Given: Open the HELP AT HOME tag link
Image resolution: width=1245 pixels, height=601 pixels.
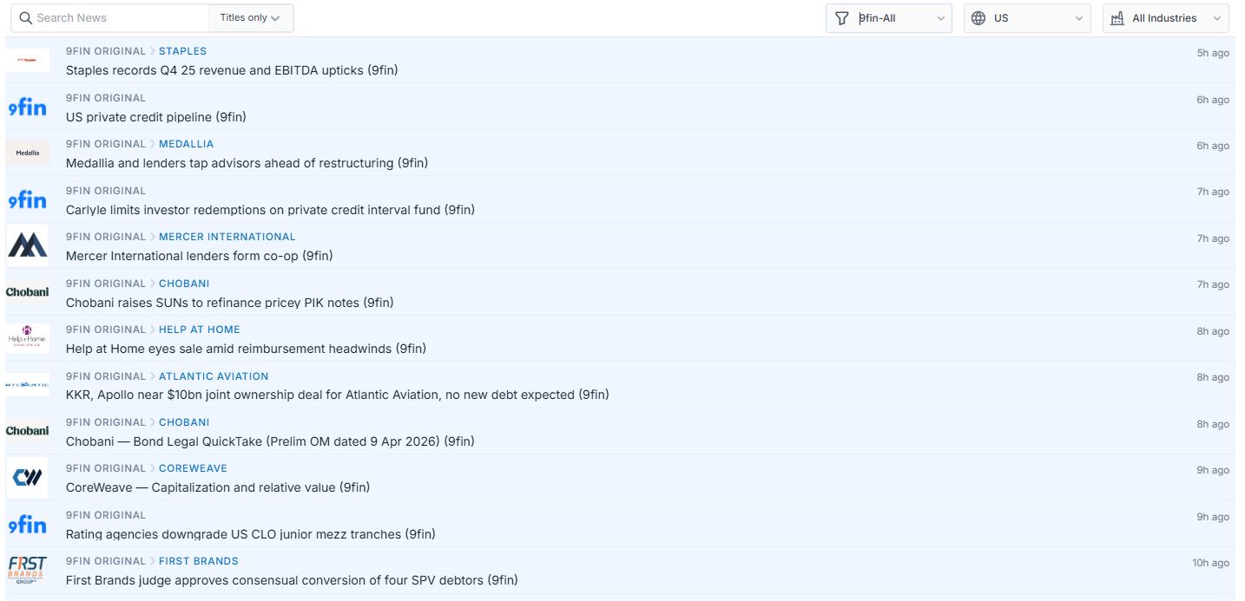Looking at the screenshot, I should click(200, 330).
